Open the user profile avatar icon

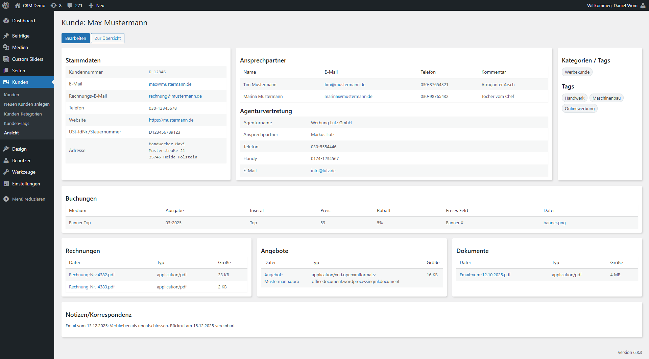point(643,5)
